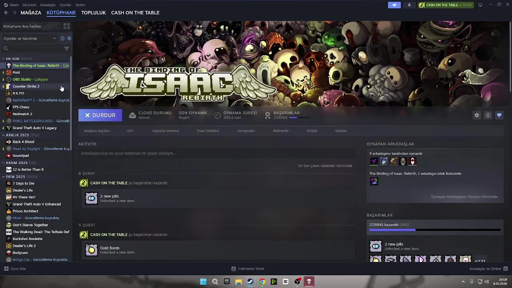512x288 pixels.
Task: Click the Redmatch 2 icon in library
Action: [x=9, y=114]
